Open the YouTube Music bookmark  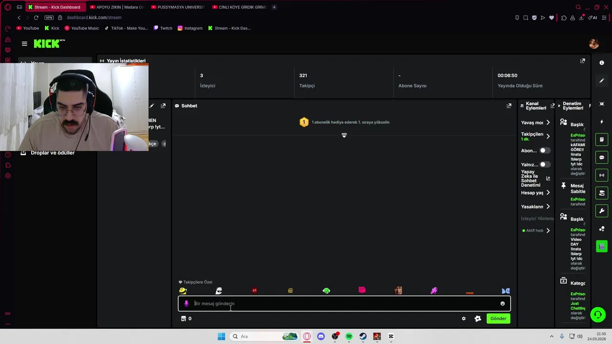(x=82, y=28)
